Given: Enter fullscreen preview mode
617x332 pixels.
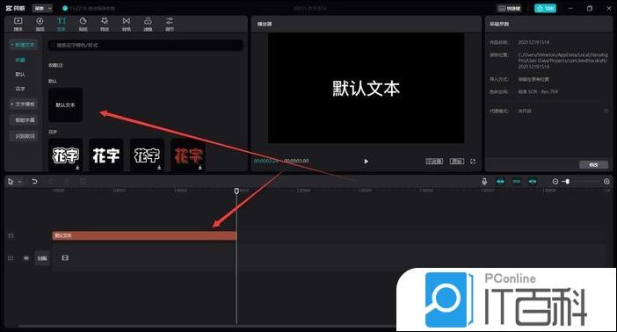Looking at the screenshot, I should 473,162.
